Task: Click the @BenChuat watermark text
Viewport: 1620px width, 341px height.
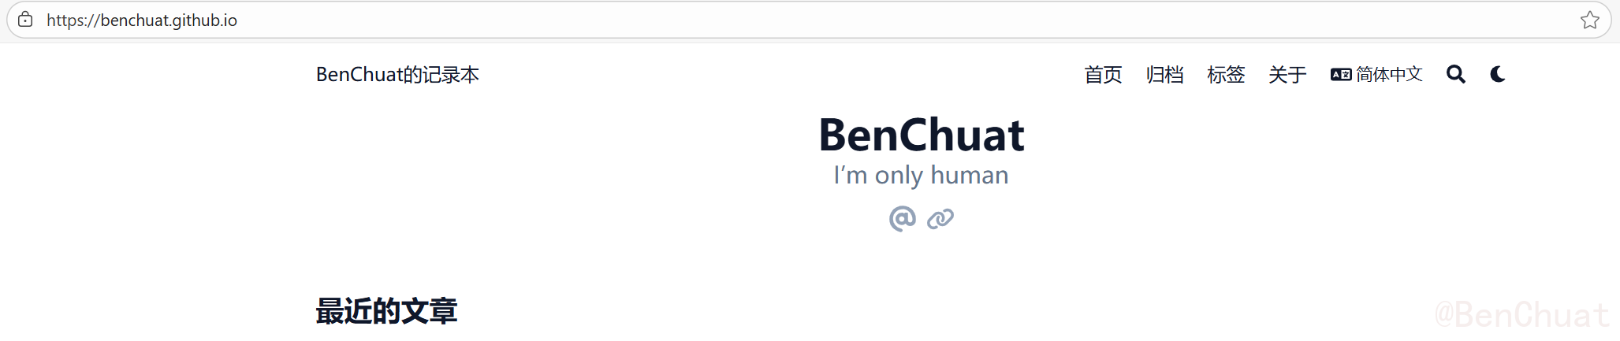Action: pos(1521,315)
